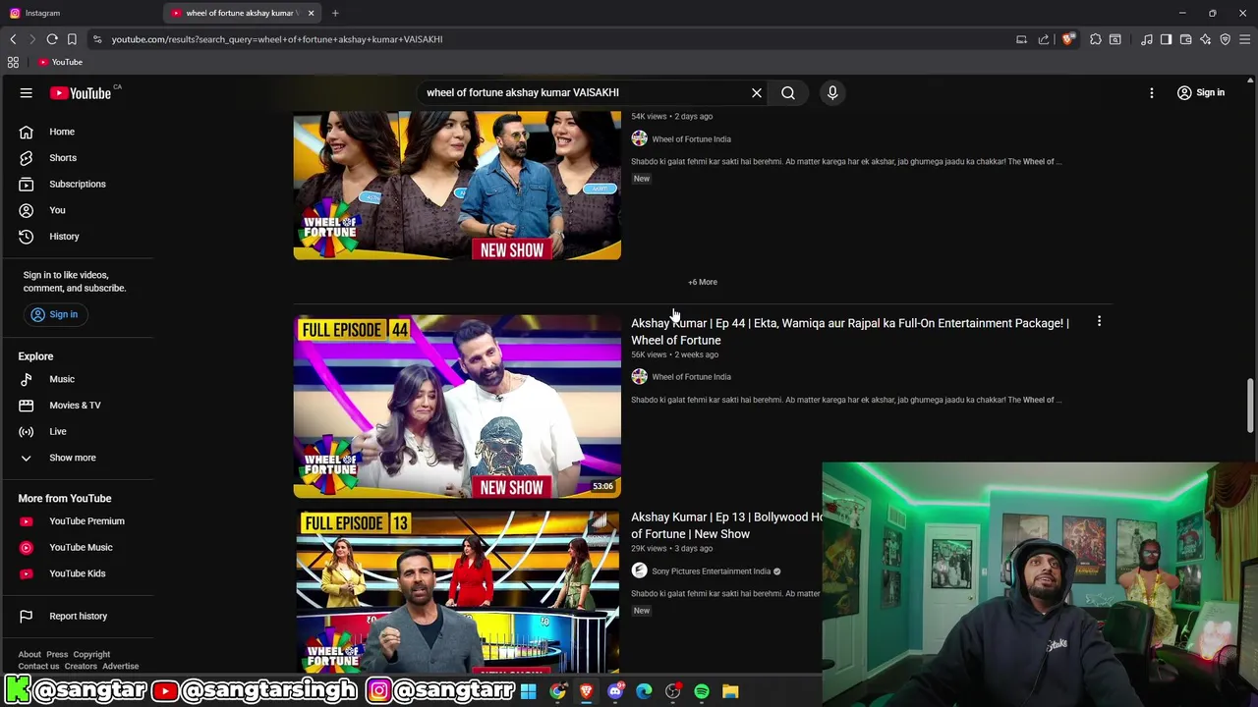Open Discord from the taskbar
1258x707 pixels.
pyautogui.click(x=615, y=691)
